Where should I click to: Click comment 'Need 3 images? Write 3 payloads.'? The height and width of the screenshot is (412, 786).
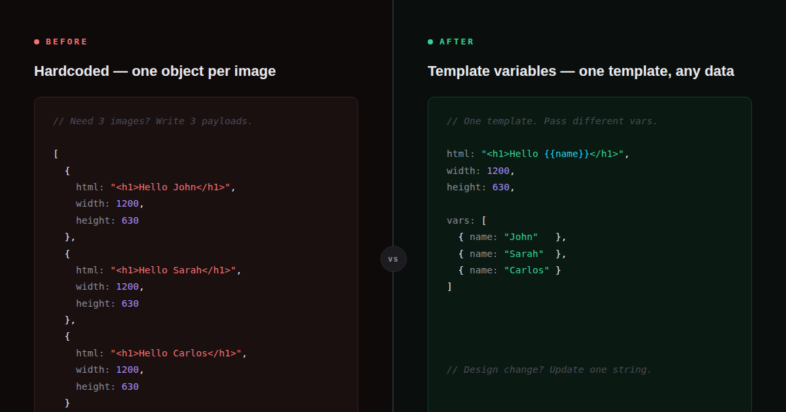(x=153, y=121)
